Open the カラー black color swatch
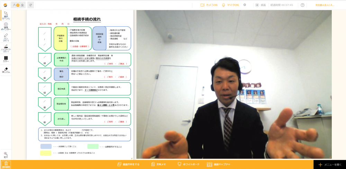The image size is (346, 169). tap(6, 59)
